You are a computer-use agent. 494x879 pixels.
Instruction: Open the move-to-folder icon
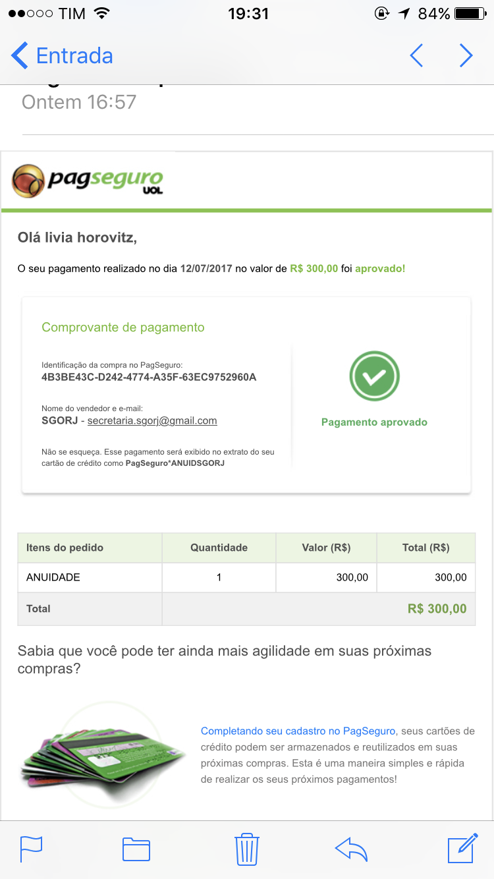pos(136,849)
